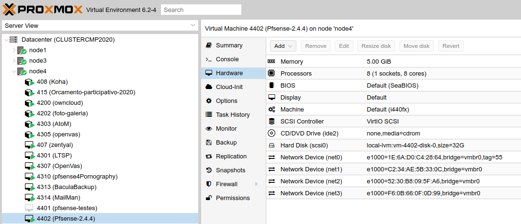The image size is (521, 224).
Task: Collapse the Datacenter tree node
Action: pyautogui.click(x=6, y=40)
